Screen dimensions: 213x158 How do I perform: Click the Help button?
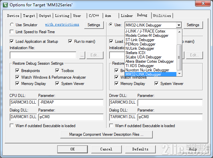[x=193, y=149]
